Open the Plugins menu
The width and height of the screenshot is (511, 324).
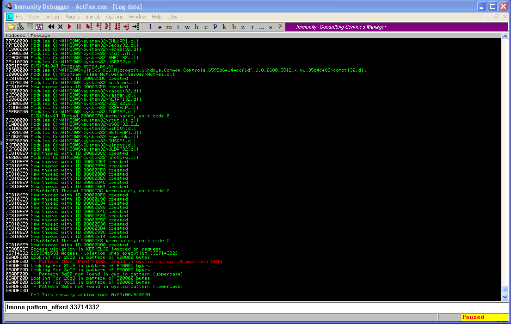(72, 17)
